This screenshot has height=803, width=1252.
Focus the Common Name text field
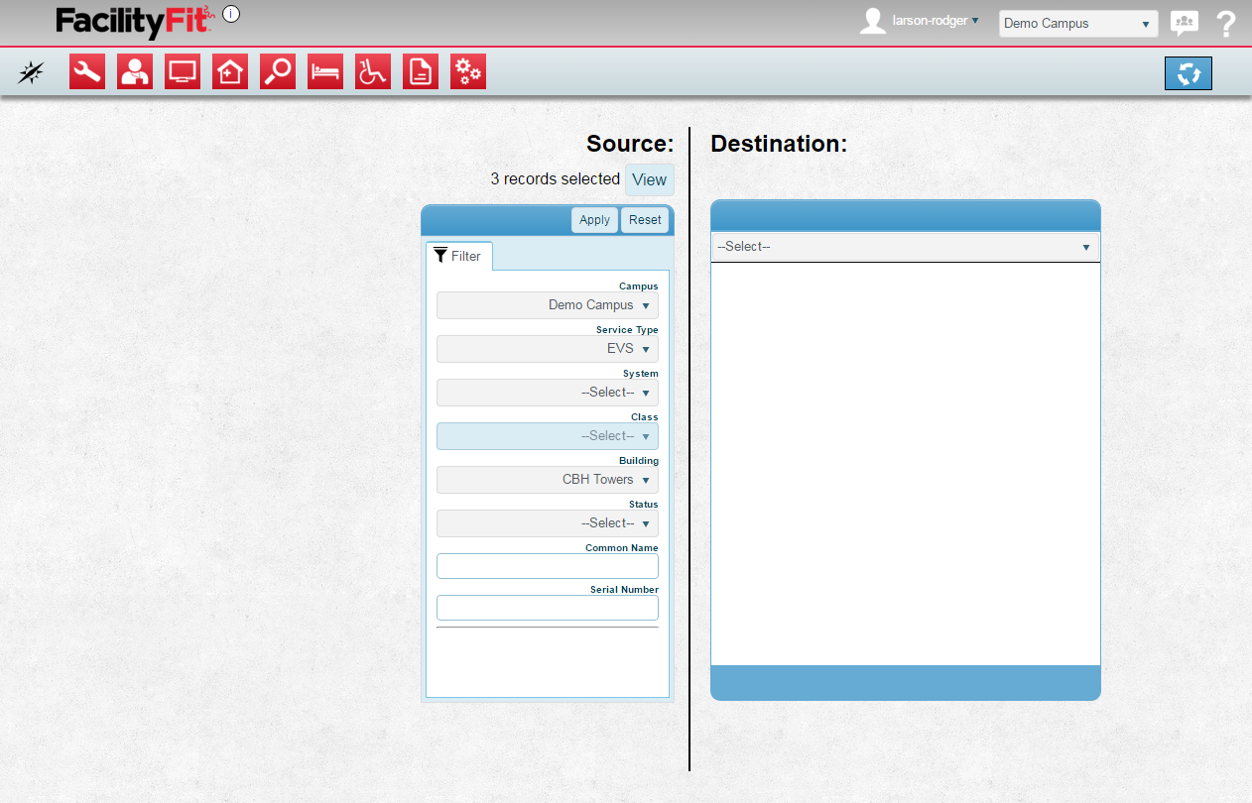(x=548, y=566)
